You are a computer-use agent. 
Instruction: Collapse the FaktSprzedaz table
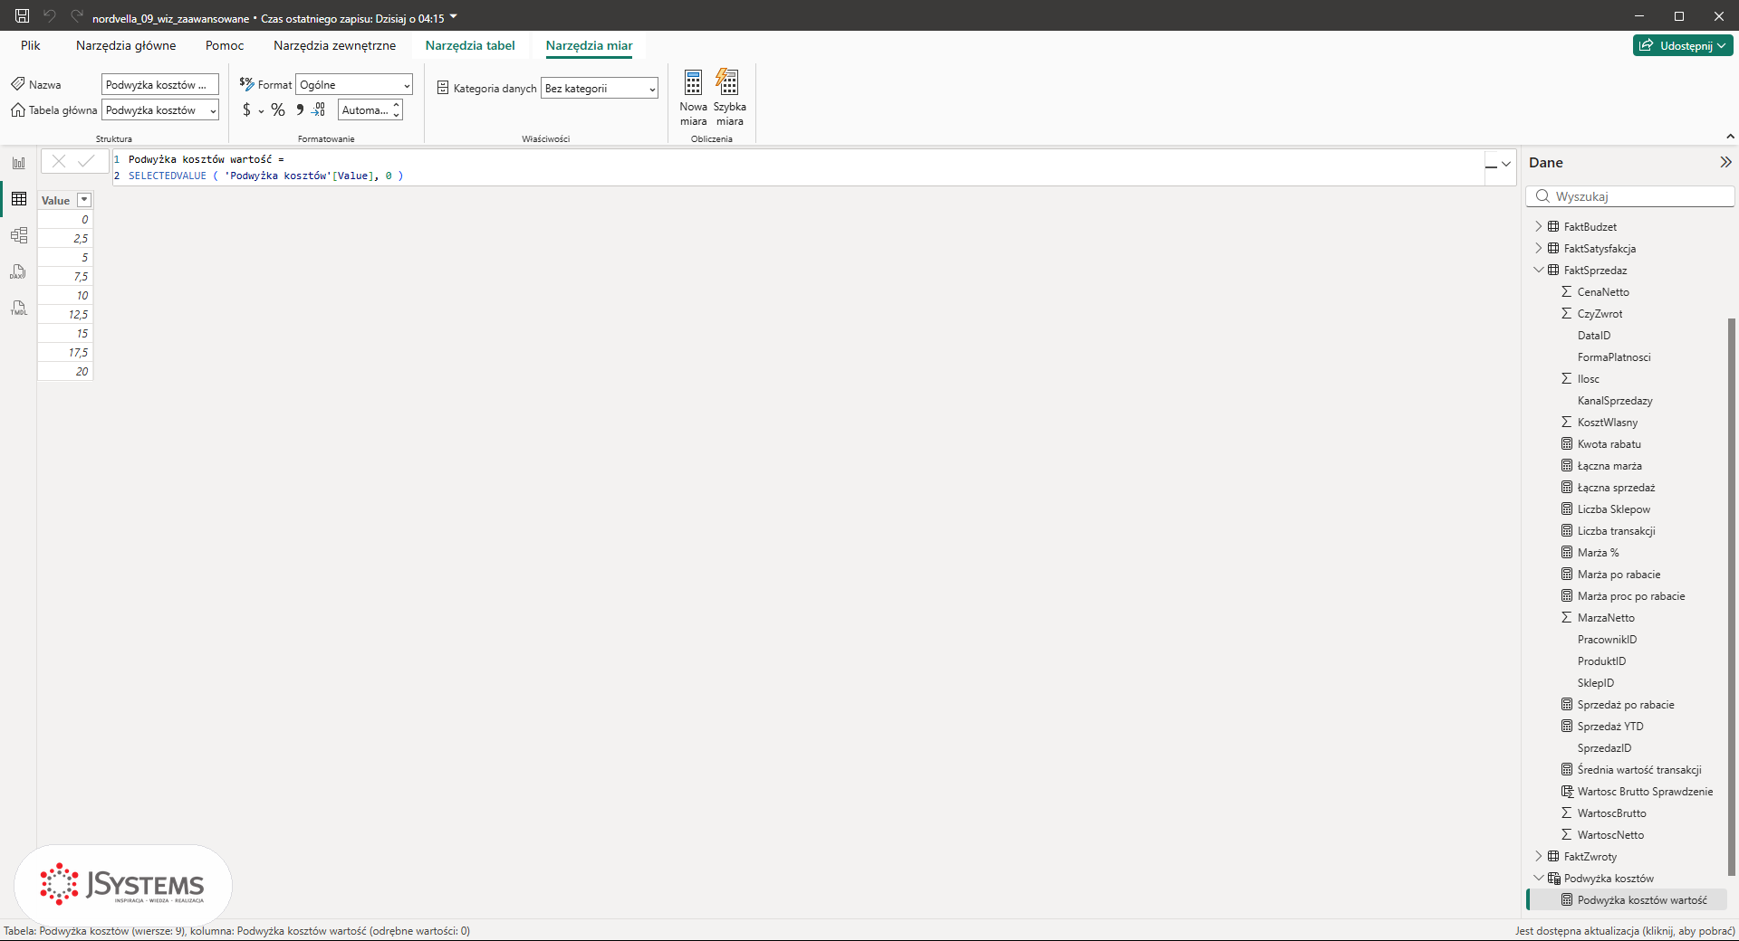(1538, 270)
